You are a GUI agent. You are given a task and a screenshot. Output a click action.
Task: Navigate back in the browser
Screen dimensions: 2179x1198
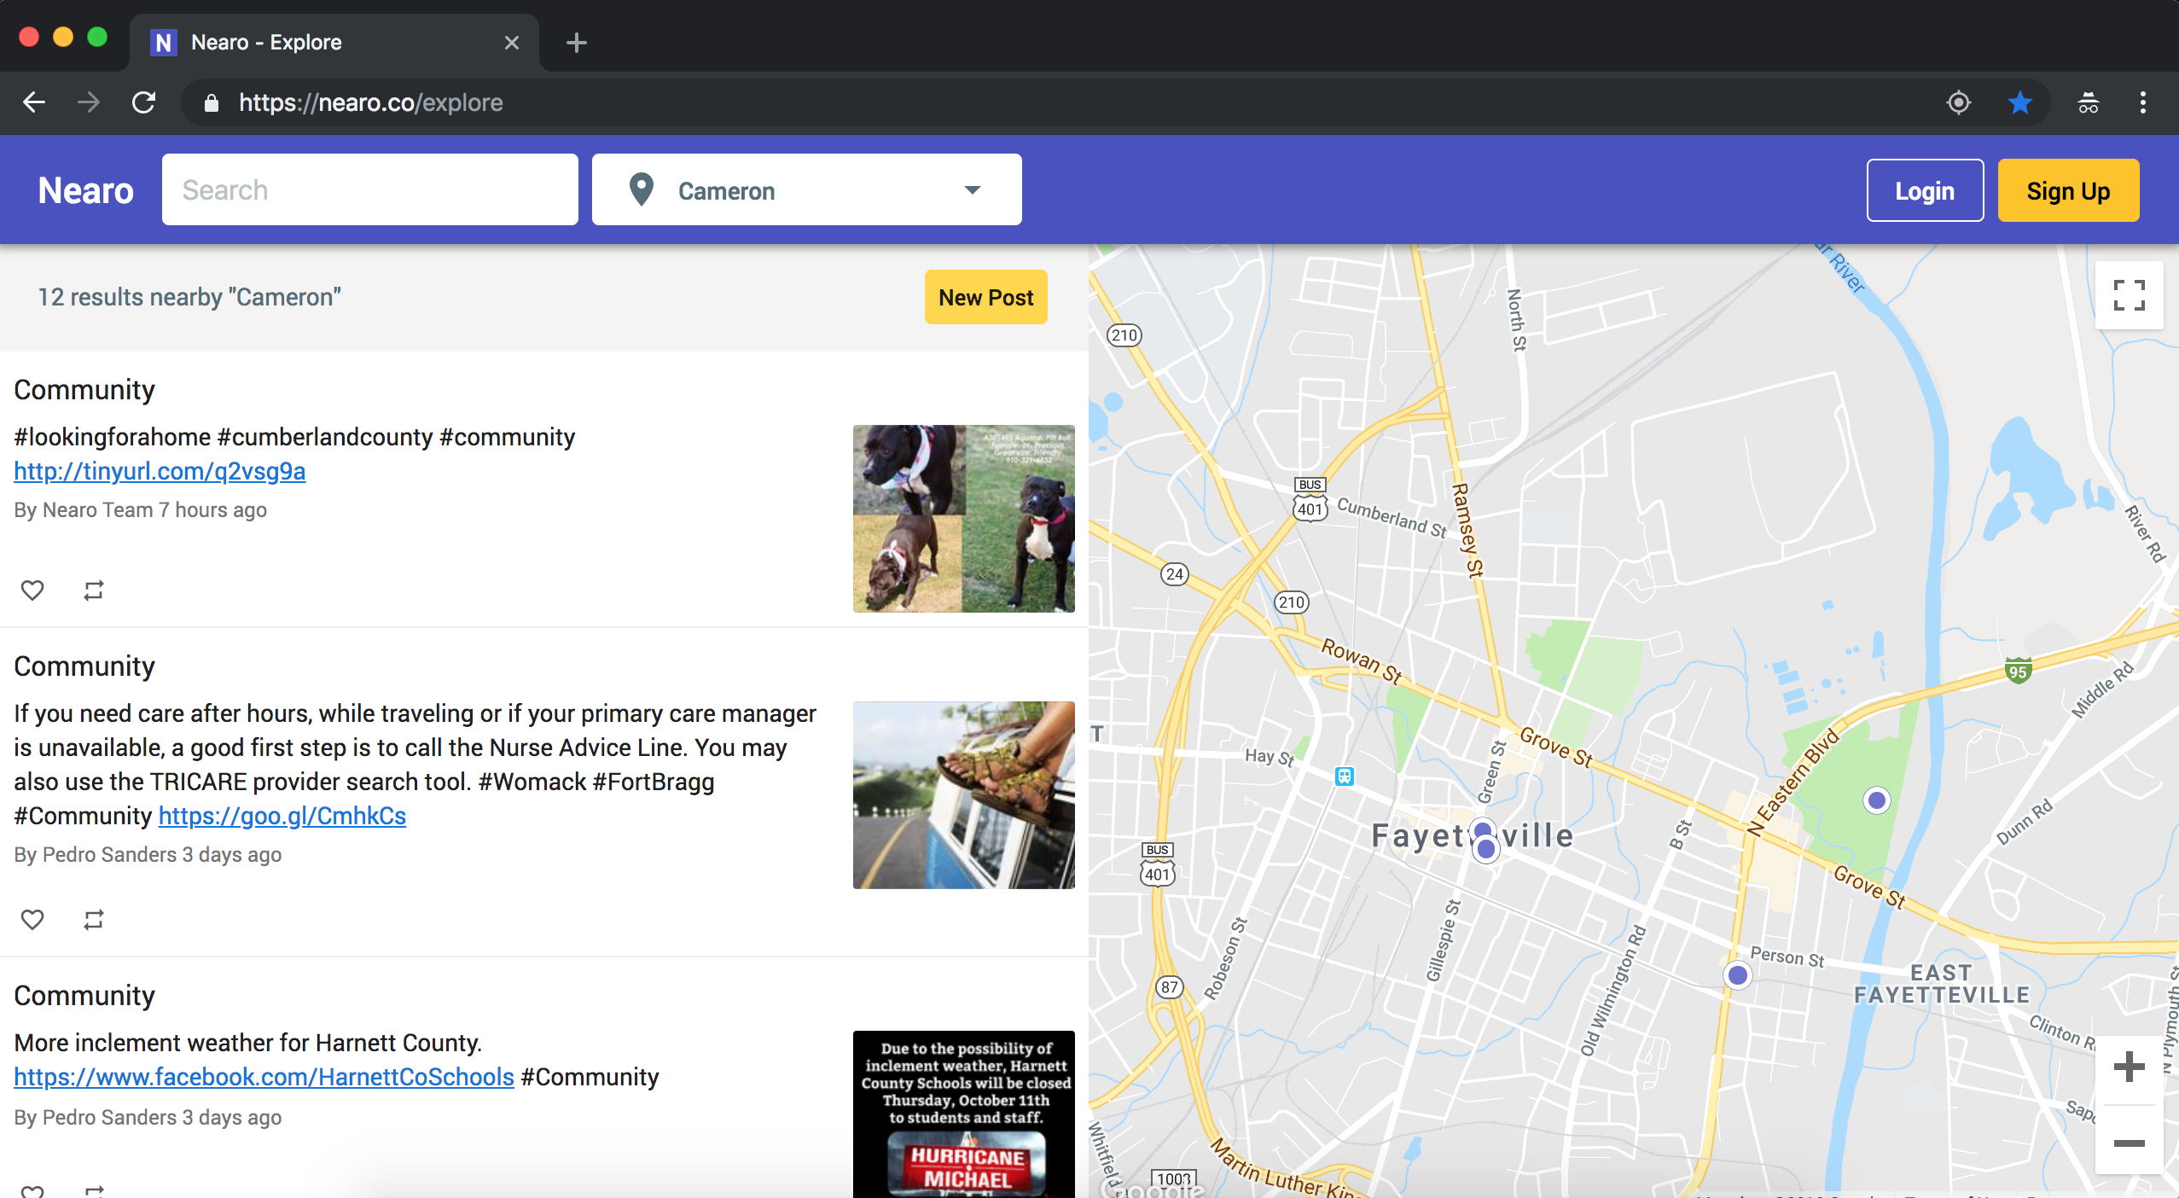coord(34,102)
